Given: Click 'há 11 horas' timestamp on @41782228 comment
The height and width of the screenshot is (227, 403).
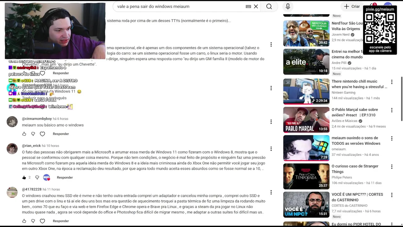Looking at the screenshot, I should coord(51,189).
